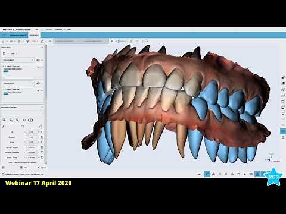The image size is (286, 214).
Task: Reset the Rotation value
Action: click(x=42, y=137)
